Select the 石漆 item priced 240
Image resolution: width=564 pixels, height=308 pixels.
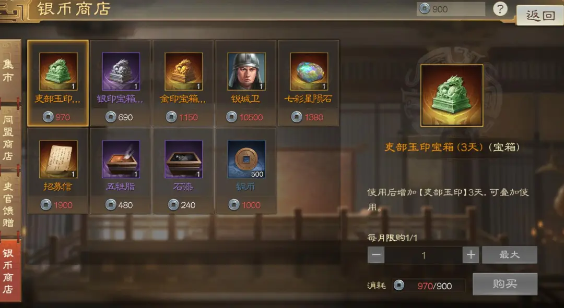pyautogui.click(x=183, y=171)
